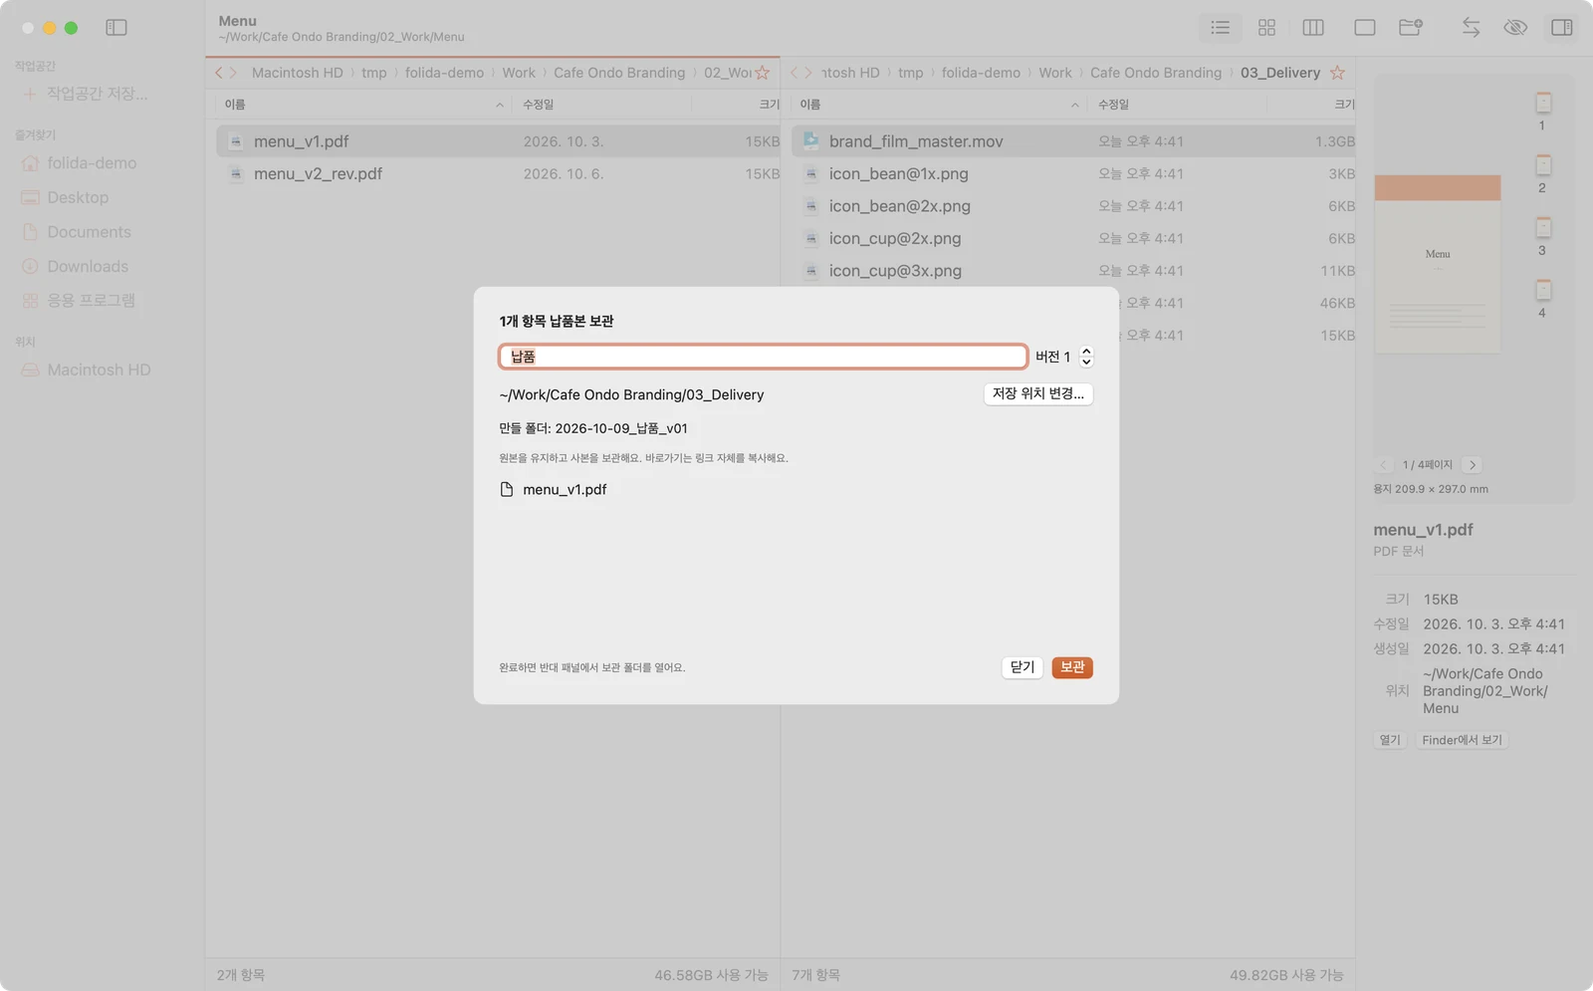Toggle hidden files eye icon
Image resolution: width=1593 pixels, height=991 pixels.
click(x=1515, y=28)
